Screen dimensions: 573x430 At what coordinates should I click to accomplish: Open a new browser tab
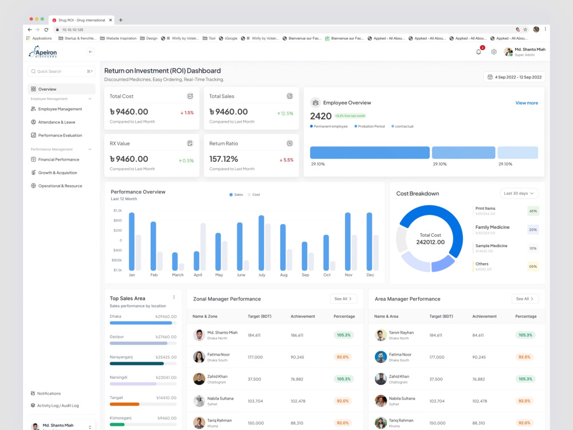120,20
